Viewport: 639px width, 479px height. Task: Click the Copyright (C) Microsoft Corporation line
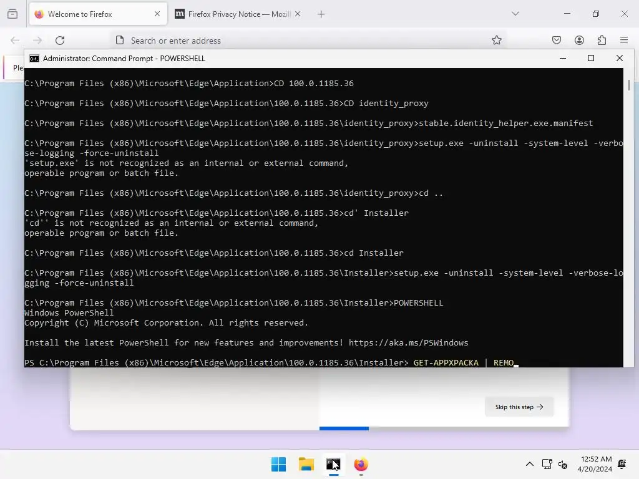tap(166, 323)
